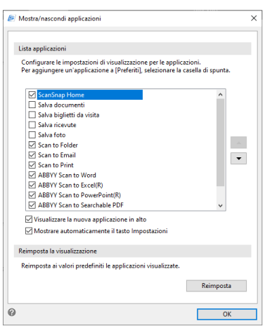Confirm with the OK button
265x328 pixels.
click(227, 314)
